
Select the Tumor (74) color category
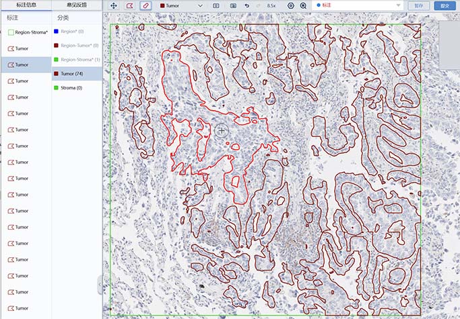tap(71, 74)
